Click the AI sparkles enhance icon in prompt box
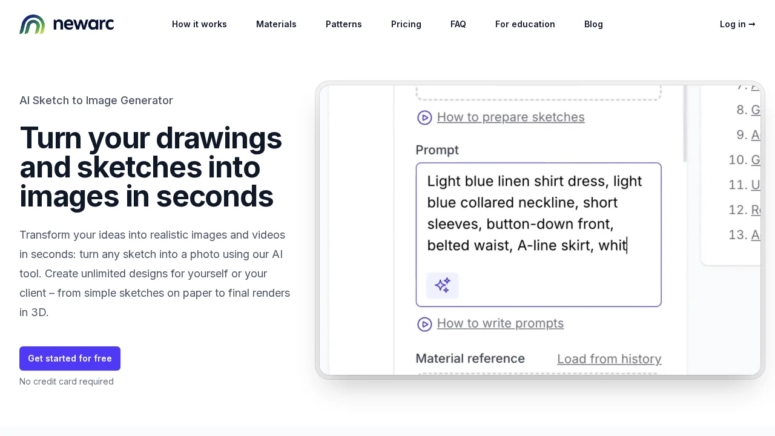 (x=442, y=285)
